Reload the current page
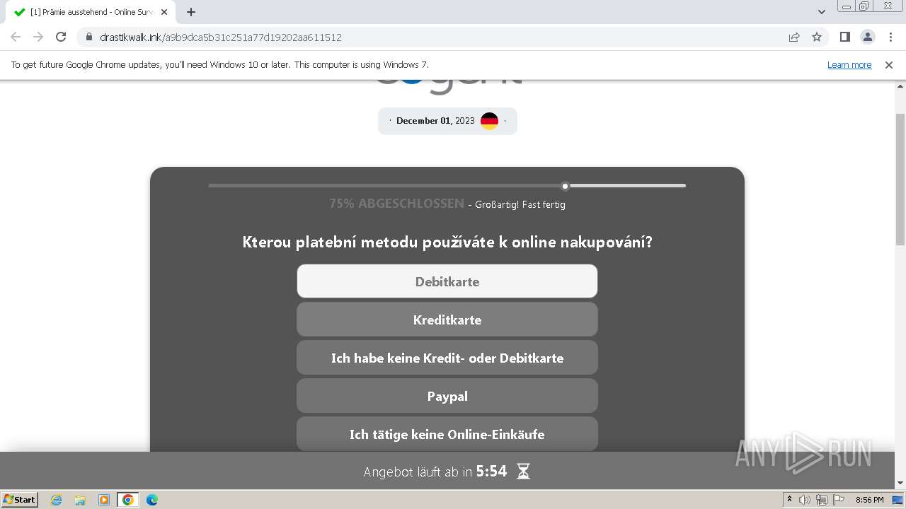906x509 pixels. point(61,37)
